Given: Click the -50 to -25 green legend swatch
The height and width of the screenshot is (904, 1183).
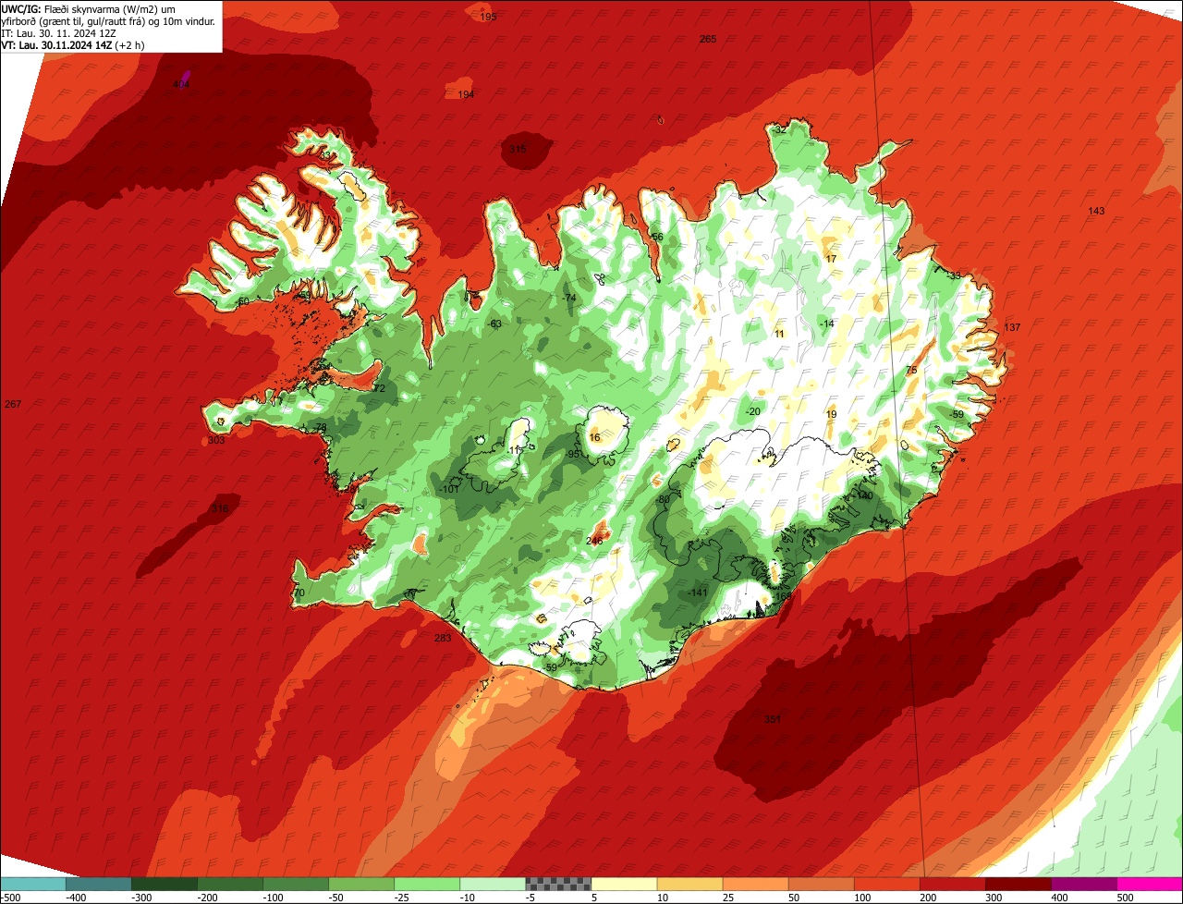Looking at the screenshot, I should pos(361,884).
